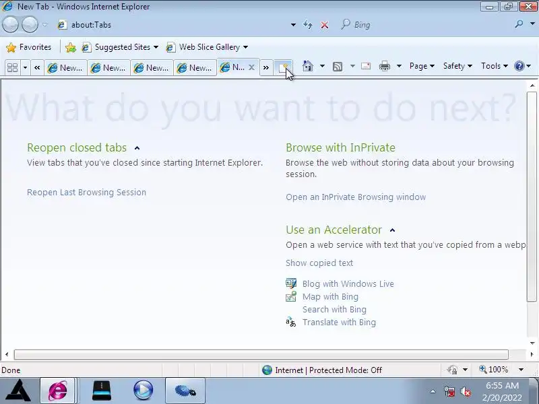Click the blue gear taskbar application
This screenshot has height=404, width=539.
(x=185, y=391)
